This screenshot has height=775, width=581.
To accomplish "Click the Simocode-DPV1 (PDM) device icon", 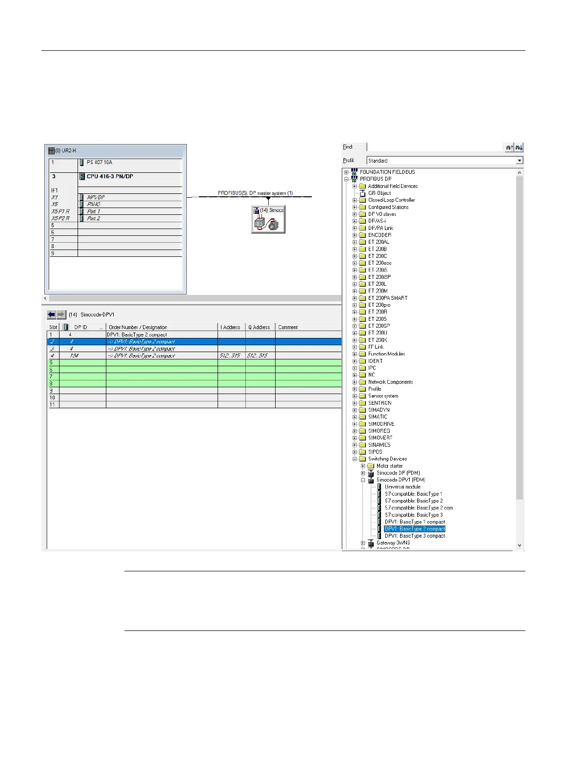I will tap(371, 480).
